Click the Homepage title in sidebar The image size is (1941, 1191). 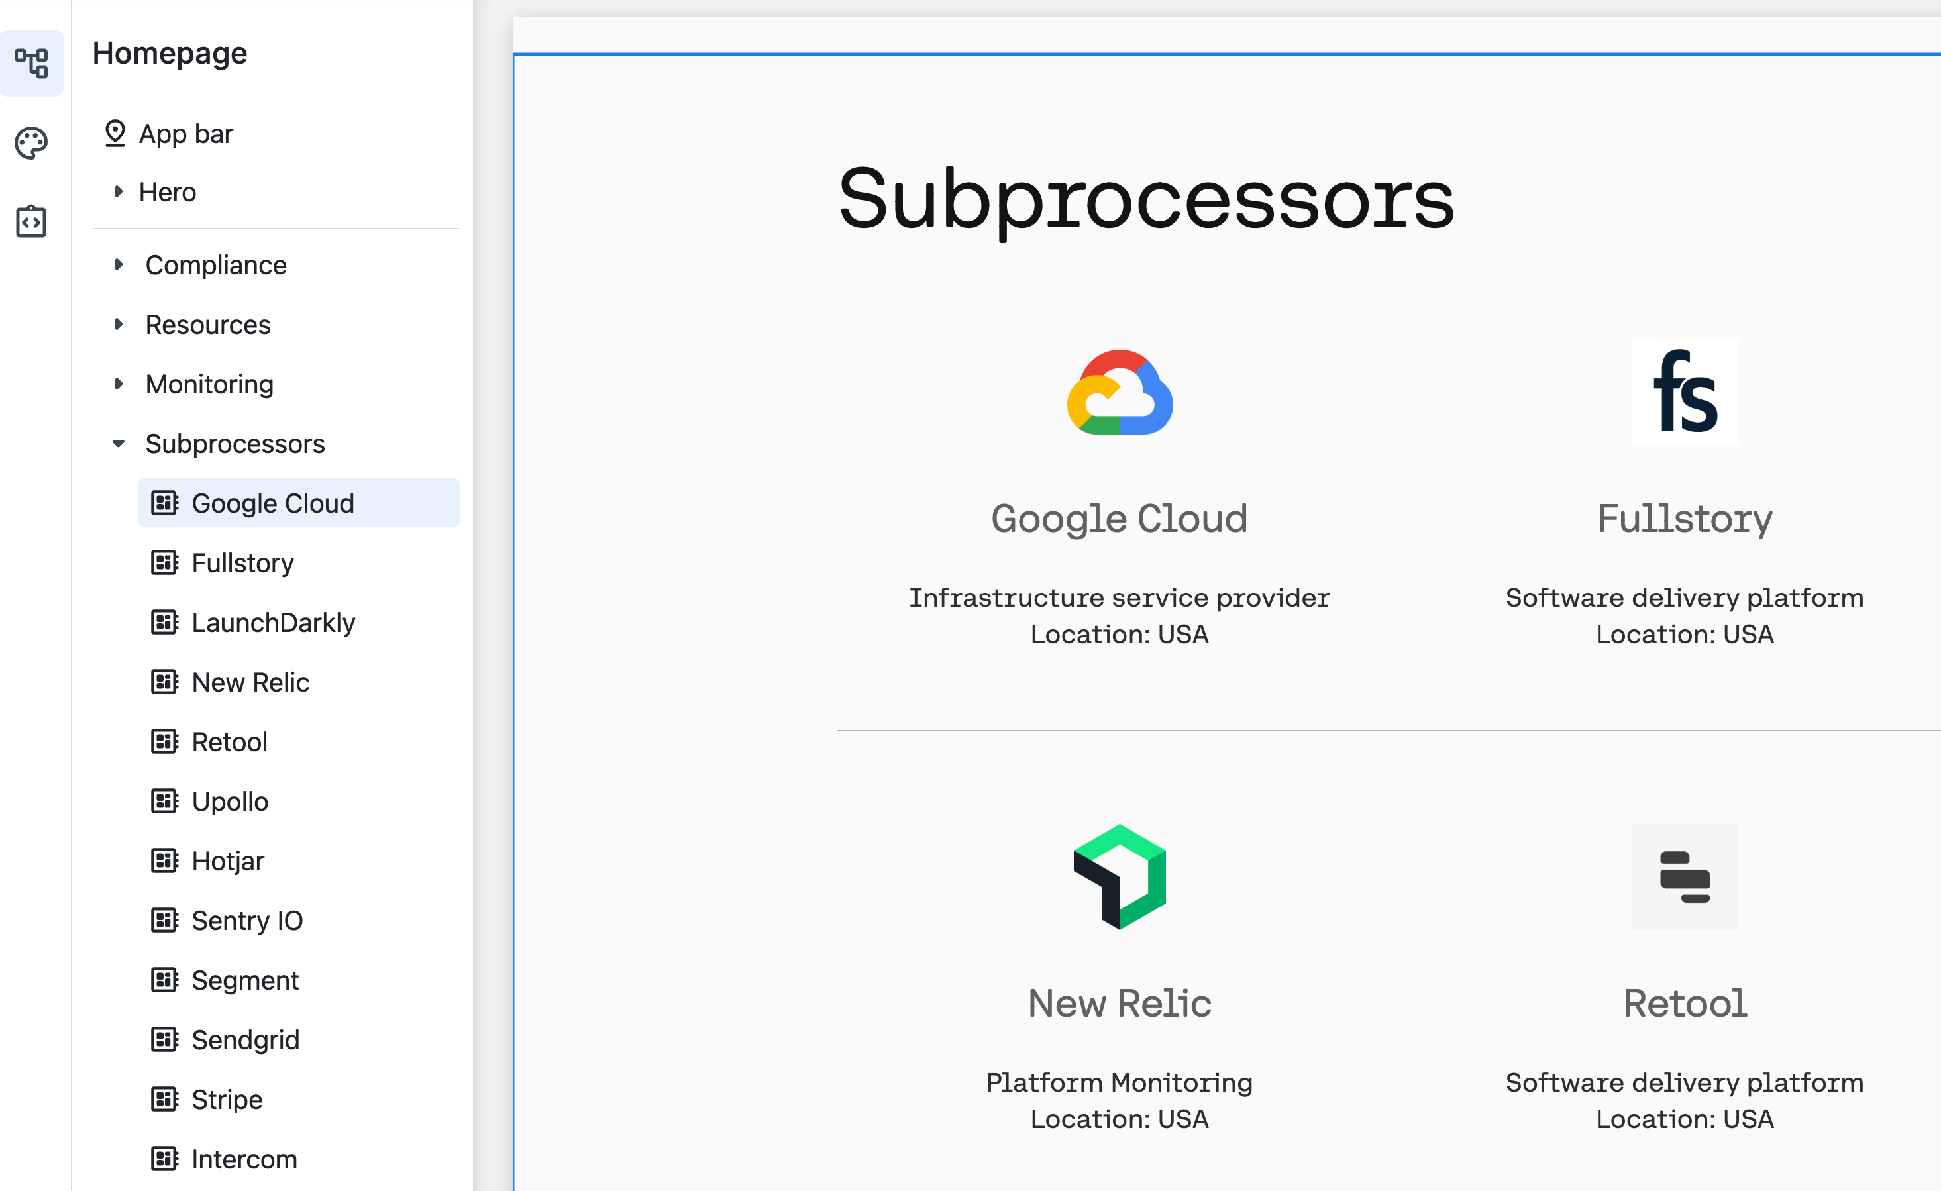point(170,54)
